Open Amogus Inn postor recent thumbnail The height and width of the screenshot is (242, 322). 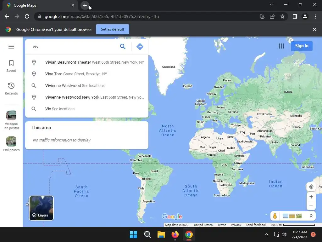[11, 120]
